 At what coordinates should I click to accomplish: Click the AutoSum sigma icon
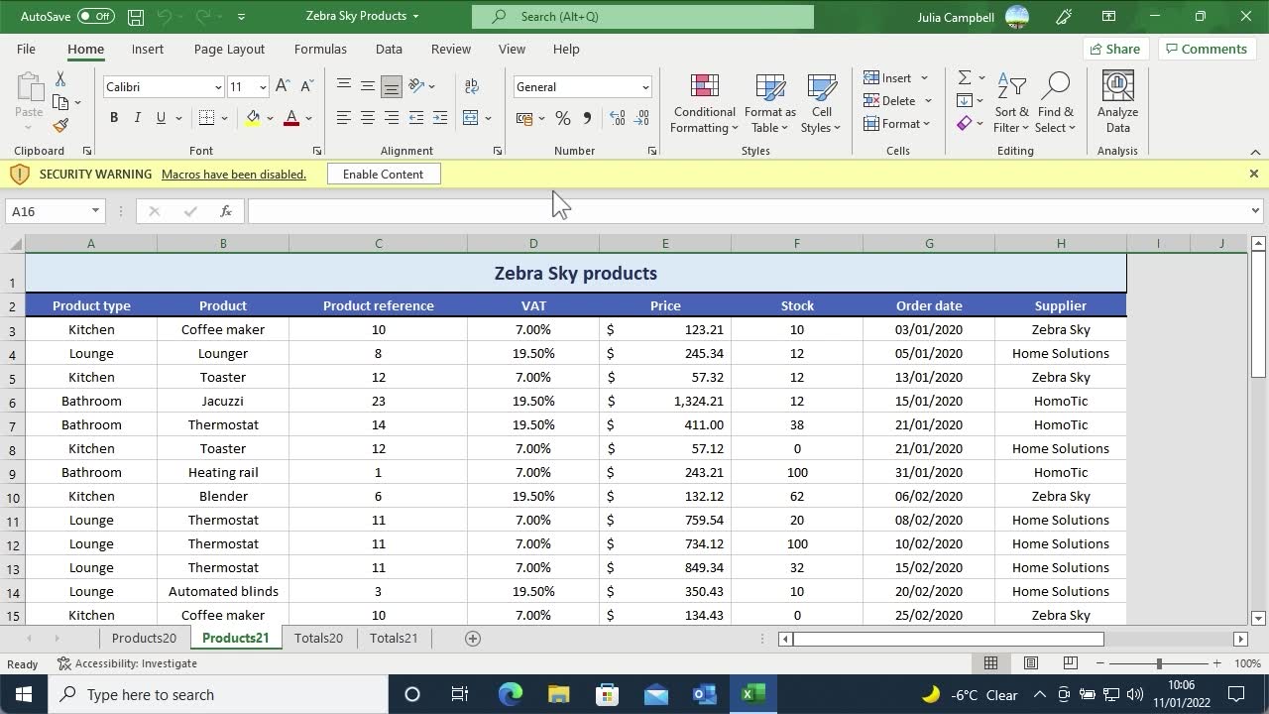(x=964, y=77)
